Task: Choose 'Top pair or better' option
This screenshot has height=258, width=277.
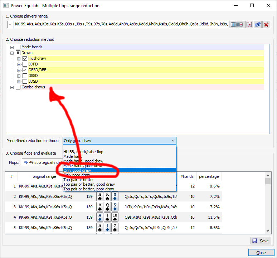Action: pos(120,180)
